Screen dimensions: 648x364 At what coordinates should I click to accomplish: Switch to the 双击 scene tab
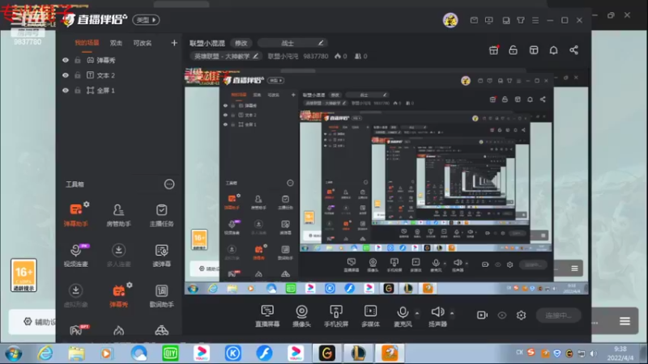[x=116, y=43]
